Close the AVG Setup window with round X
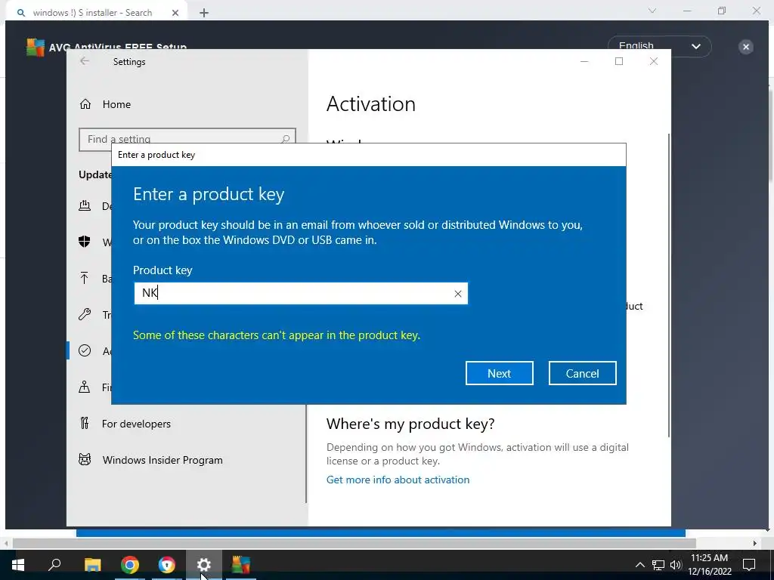This screenshot has width=774, height=580. click(746, 47)
